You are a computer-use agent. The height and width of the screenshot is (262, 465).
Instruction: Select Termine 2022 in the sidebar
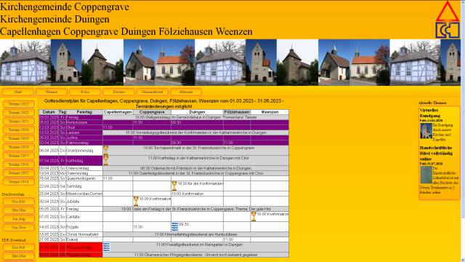tap(19, 113)
